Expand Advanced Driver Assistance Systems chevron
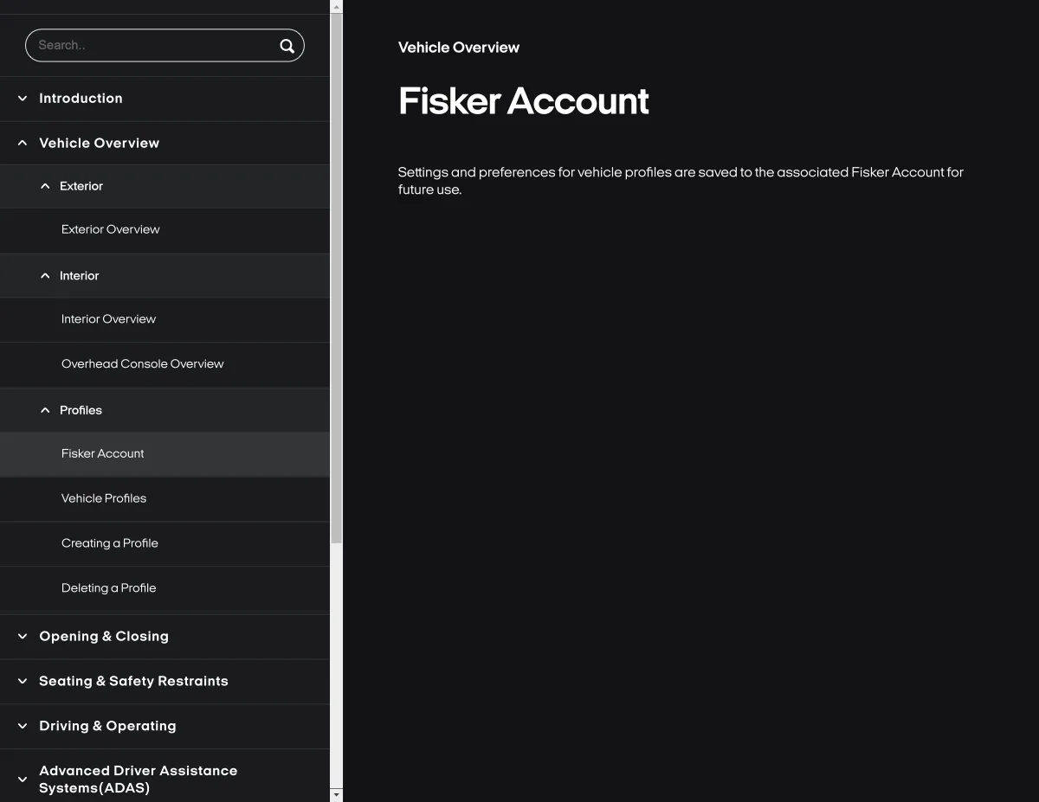Image resolution: width=1039 pixels, height=802 pixels. tap(23, 780)
